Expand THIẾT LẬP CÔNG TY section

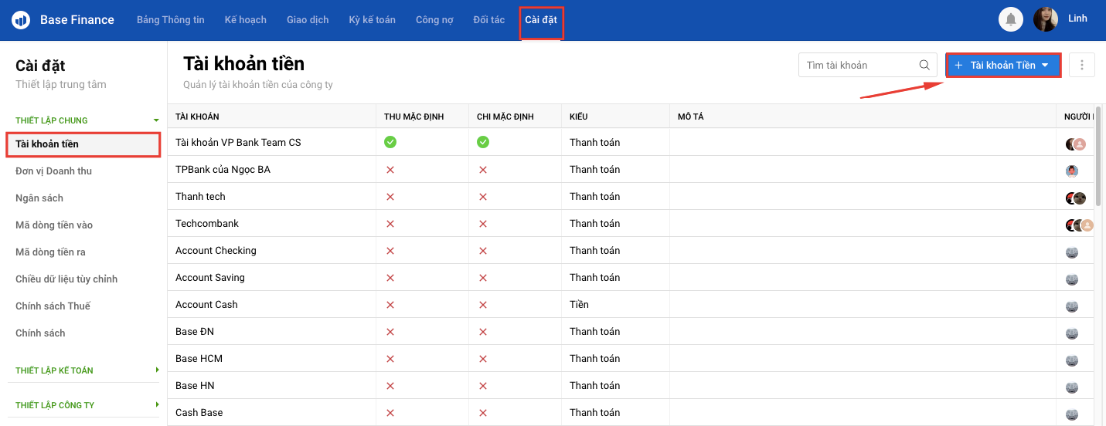(x=157, y=405)
